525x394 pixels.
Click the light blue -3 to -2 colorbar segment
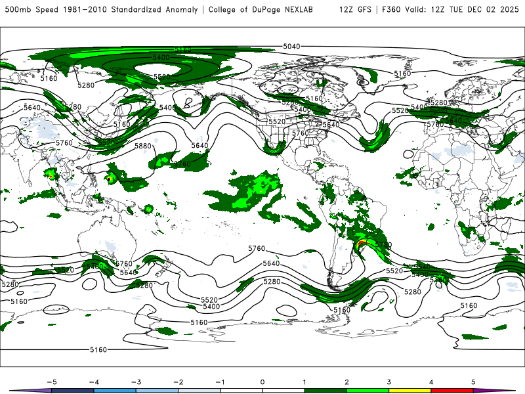(157, 391)
